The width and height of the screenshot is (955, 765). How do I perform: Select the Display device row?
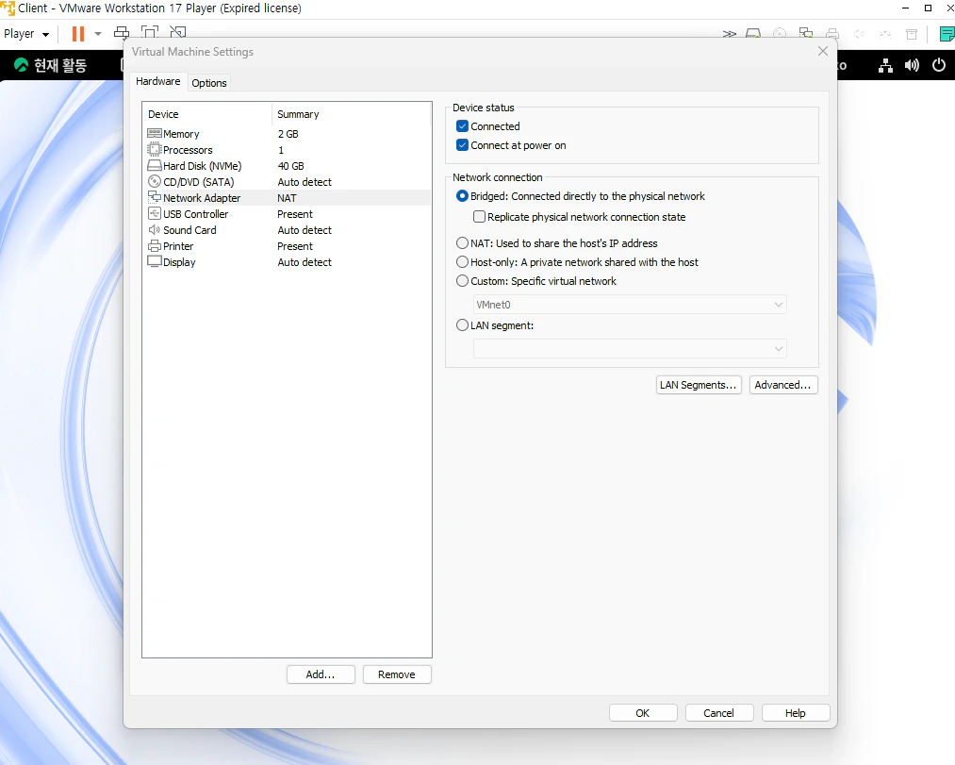[288, 262]
